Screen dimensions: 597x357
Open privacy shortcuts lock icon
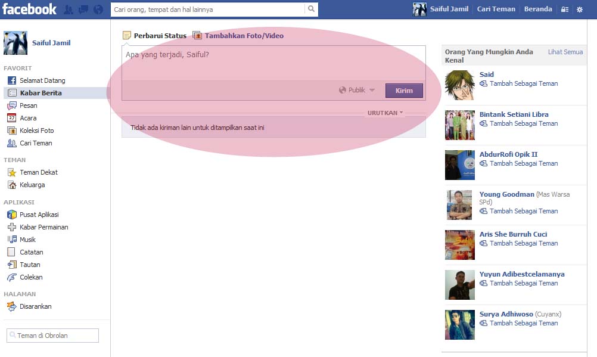[565, 10]
